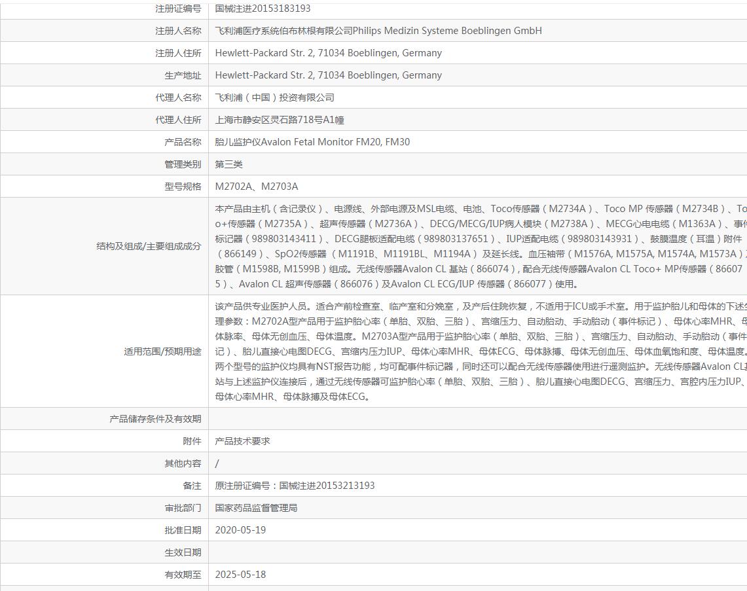747x591 pixels.
Task: Select agent name 飞利浦（中国）投资有限公司
Action: 274,98
